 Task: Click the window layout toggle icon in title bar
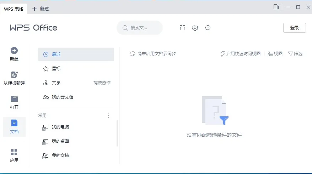(276, 7)
